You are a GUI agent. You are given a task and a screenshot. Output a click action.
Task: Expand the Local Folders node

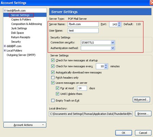(x=5, y=50)
